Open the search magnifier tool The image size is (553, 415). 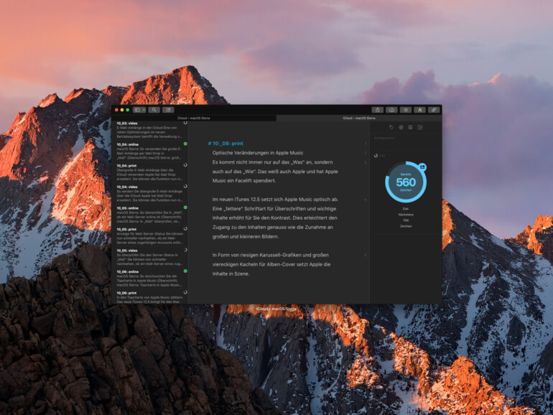pyautogui.click(x=154, y=110)
